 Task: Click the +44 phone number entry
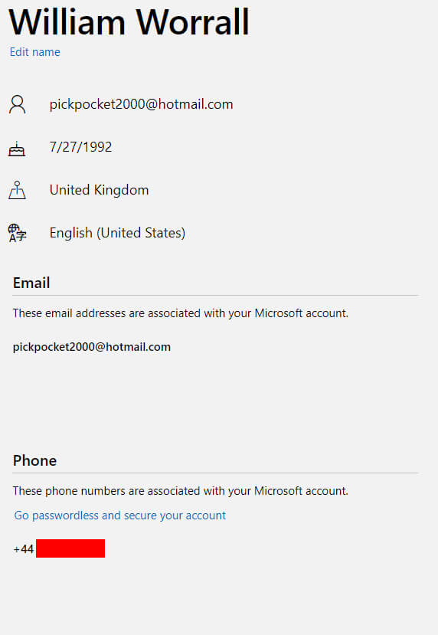point(59,548)
